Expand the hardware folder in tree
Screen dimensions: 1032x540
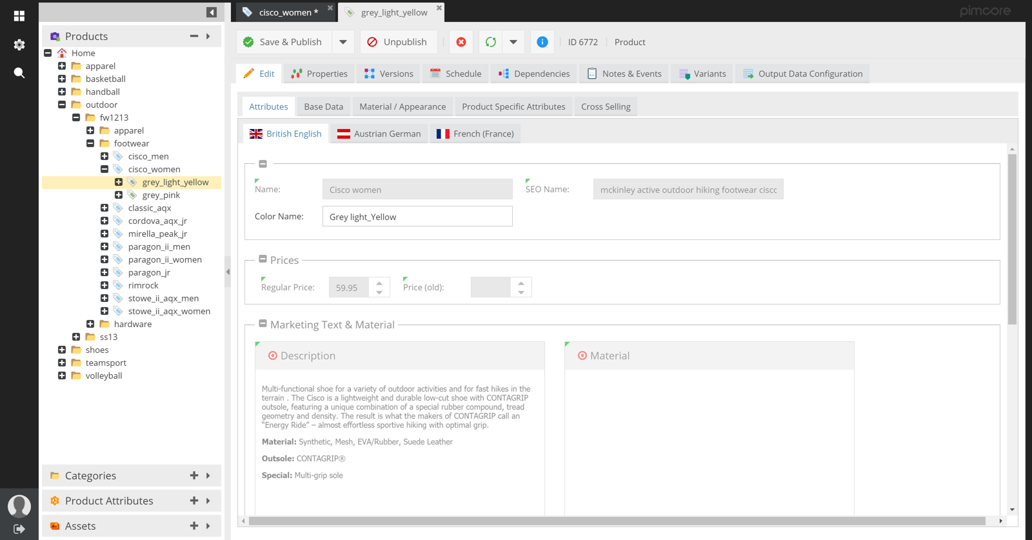tap(90, 324)
